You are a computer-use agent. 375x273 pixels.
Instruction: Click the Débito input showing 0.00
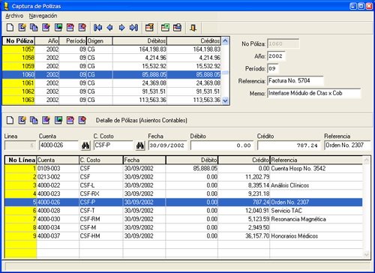coord(221,145)
